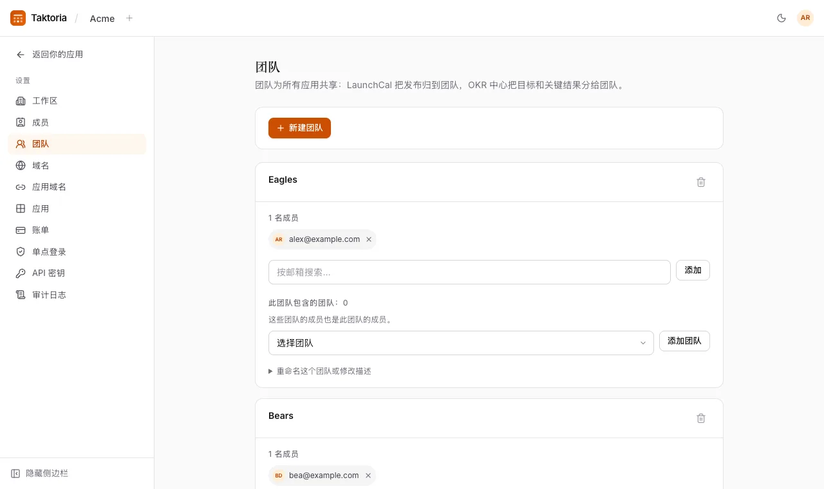Screen dimensions: 824x489
Task: Open the AR user avatar menu
Action: [805, 18]
